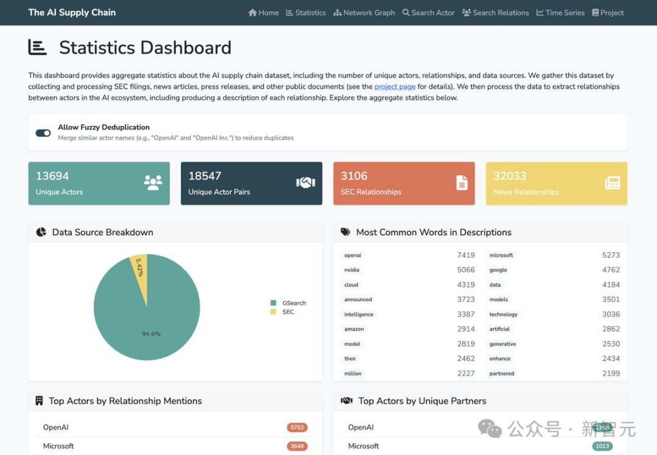Click the tags icon beside Most Common Words
The width and height of the screenshot is (657, 455).
pyautogui.click(x=346, y=232)
